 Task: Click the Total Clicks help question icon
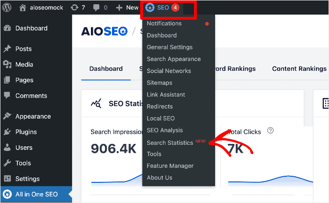(x=270, y=130)
